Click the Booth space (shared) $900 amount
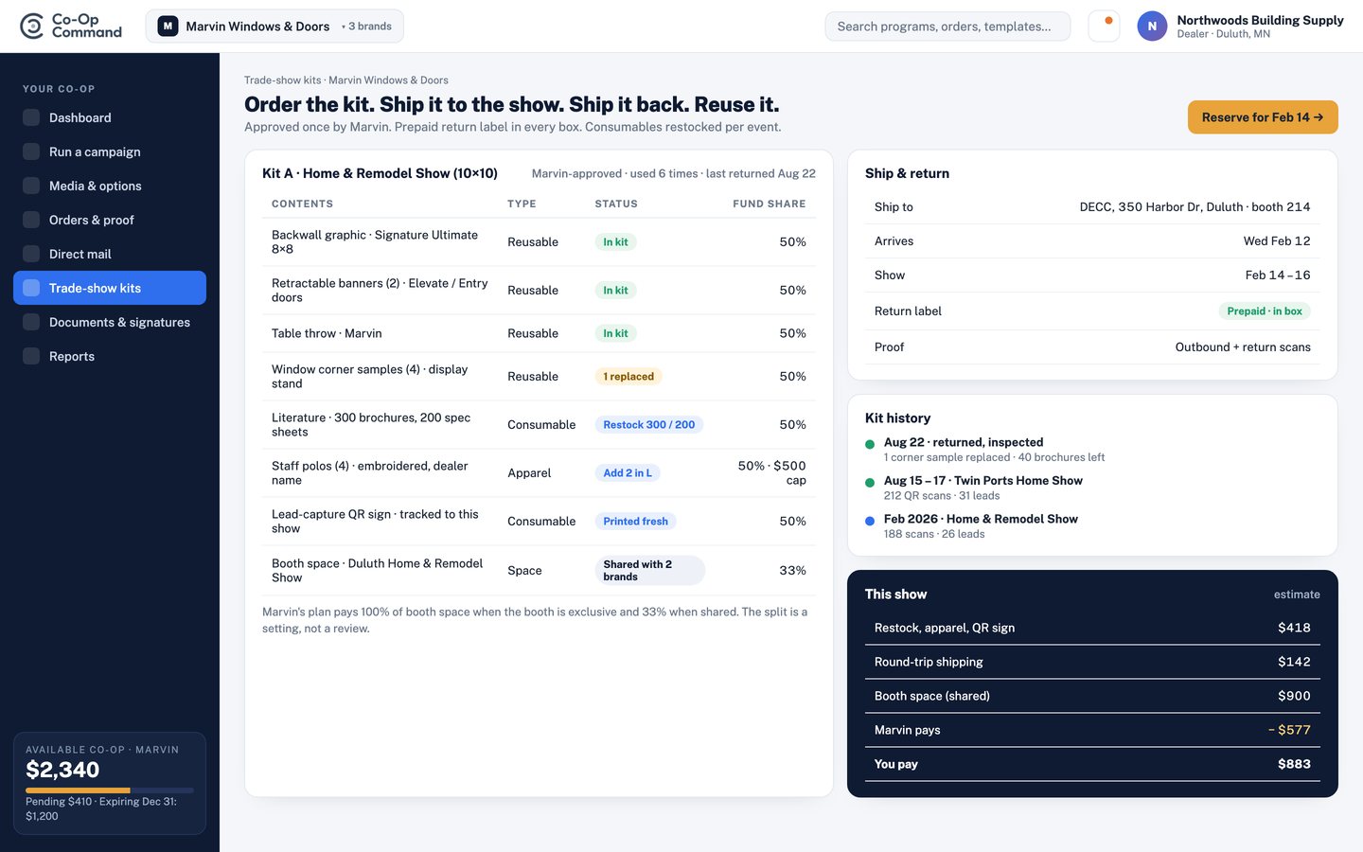This screenshot has height=852, width=1363. click(1294, 696)
